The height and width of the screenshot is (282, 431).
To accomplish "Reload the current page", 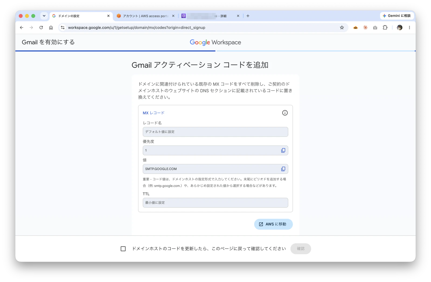I will click(41, 27).
